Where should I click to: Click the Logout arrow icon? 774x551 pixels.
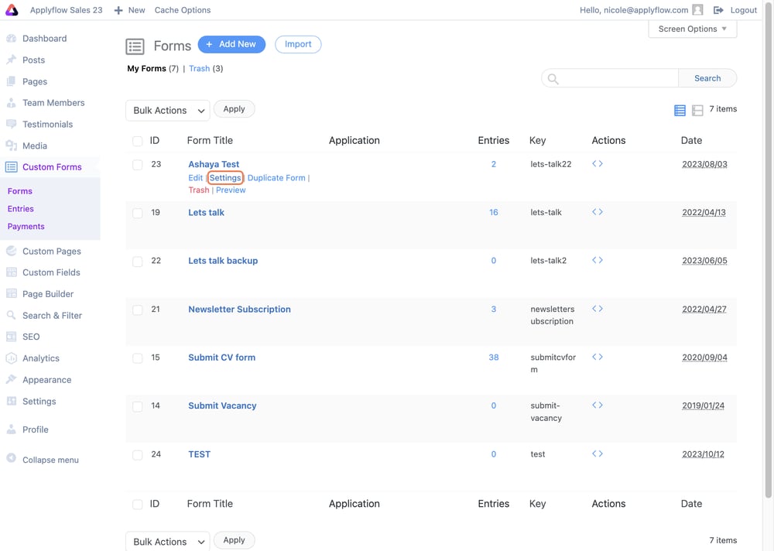[718, 10]
